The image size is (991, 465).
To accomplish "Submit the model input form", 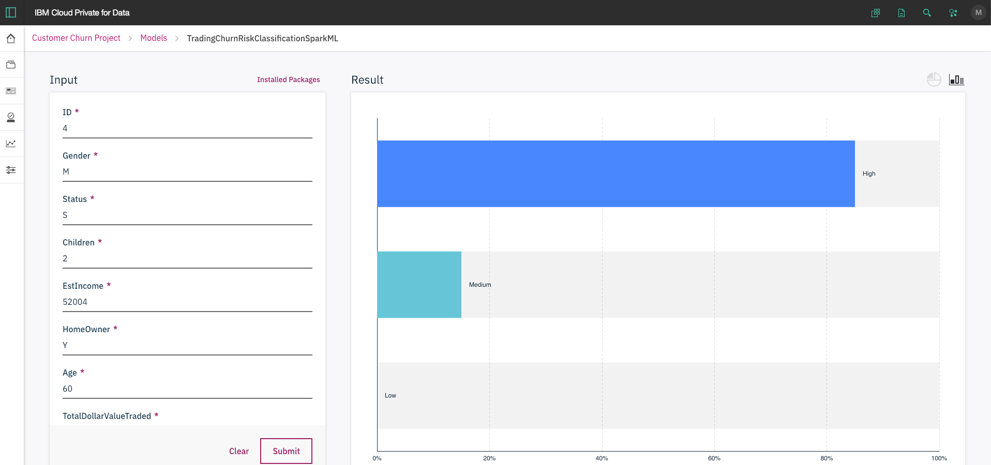I will (x=286, y=451).
